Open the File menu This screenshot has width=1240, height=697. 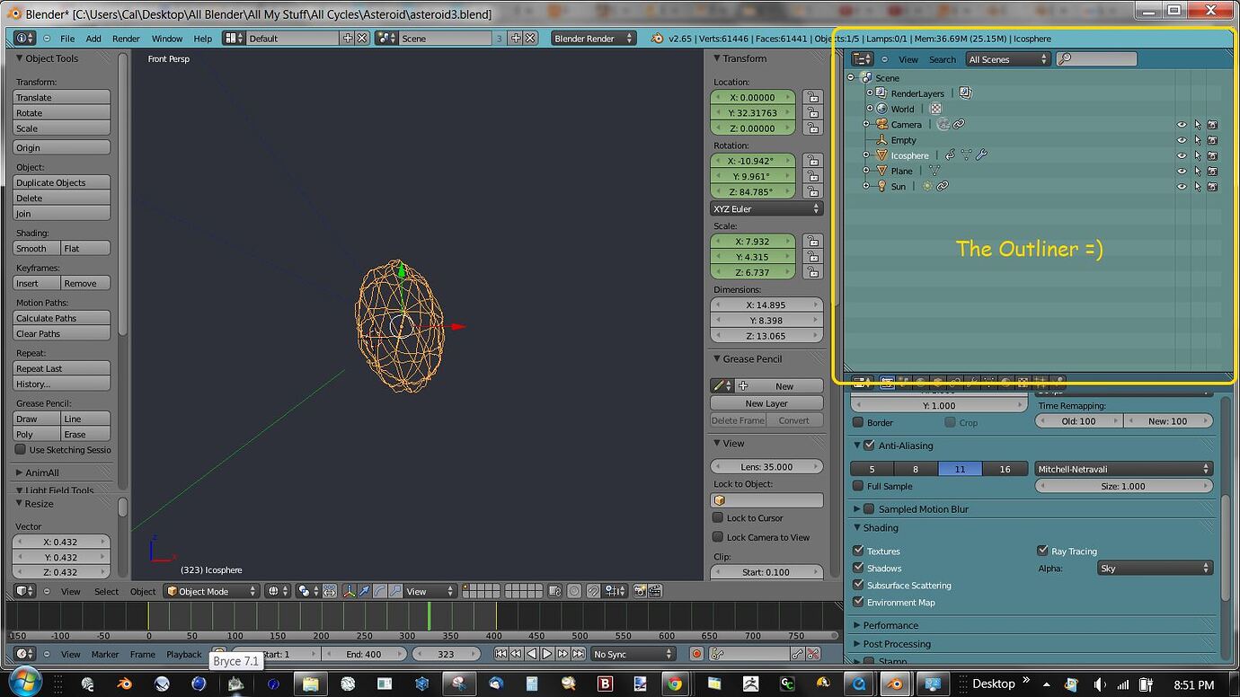67,39
